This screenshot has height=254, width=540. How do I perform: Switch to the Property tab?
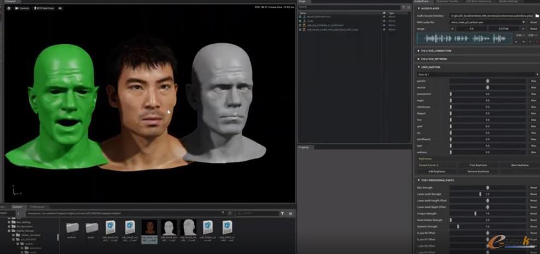click(304, 147)
